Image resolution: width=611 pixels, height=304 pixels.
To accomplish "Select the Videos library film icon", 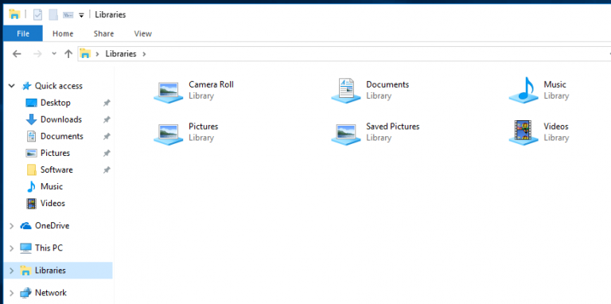I will 523,133.
